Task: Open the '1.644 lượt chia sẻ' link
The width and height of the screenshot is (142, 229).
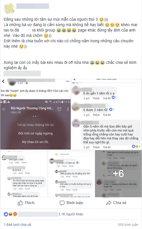Action: click(x=18, y=225)
